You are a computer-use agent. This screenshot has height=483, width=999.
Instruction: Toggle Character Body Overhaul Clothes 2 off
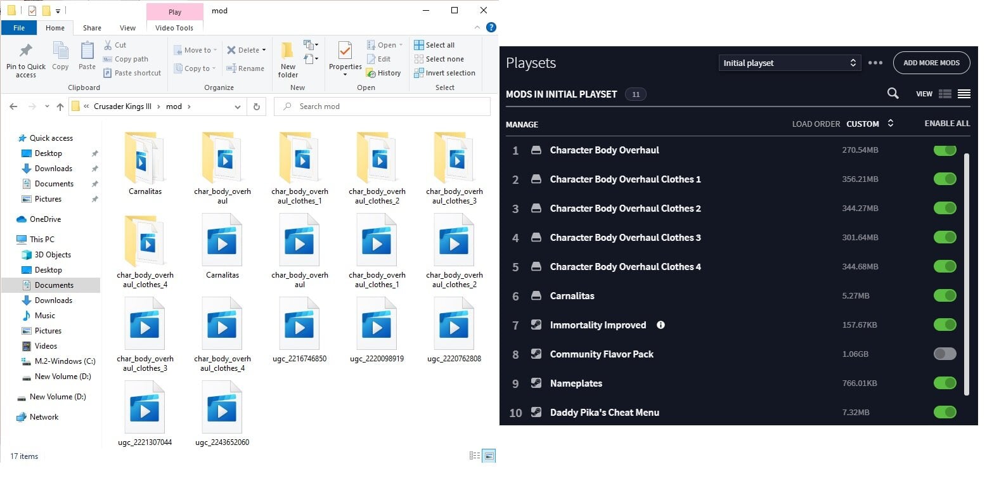(944, 209)
